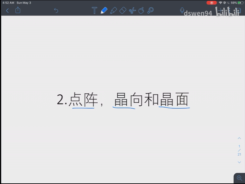Go to the previous page

coord(239,138)
